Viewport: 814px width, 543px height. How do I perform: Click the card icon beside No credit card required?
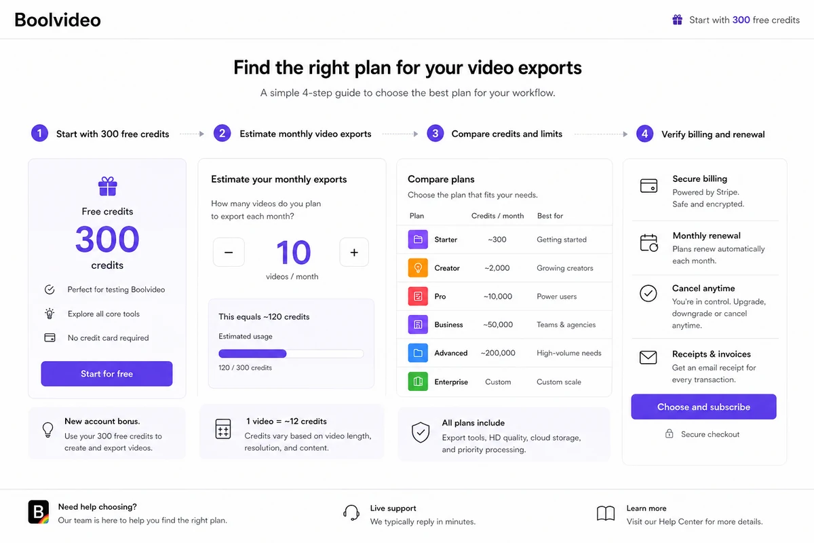coord(50,337)
